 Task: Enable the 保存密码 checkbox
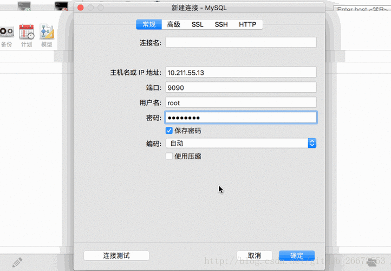[x=169, y=131]
